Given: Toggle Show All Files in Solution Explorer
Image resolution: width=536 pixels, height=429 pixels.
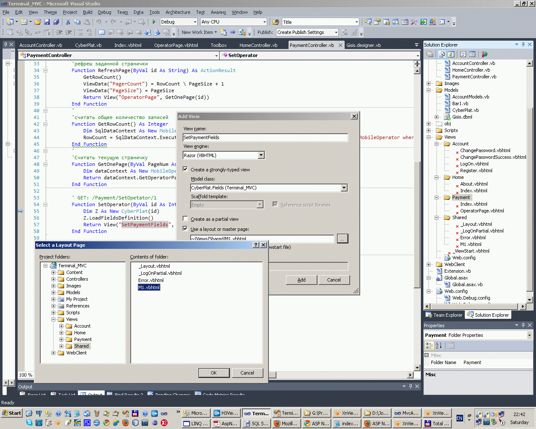Looking at the screenshot, I should (441, 54).
